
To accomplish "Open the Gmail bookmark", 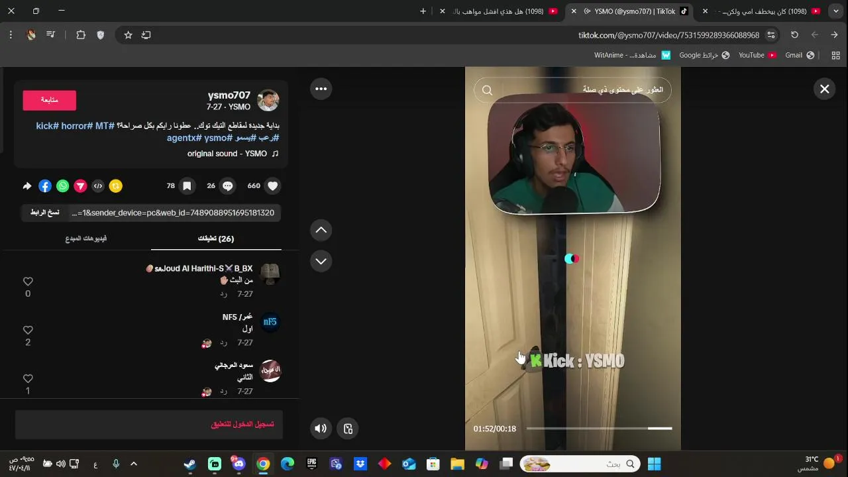I will (800, 56).
